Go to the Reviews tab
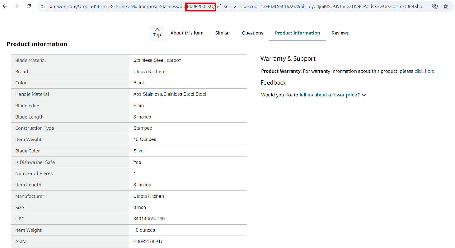 pos(340,33)
